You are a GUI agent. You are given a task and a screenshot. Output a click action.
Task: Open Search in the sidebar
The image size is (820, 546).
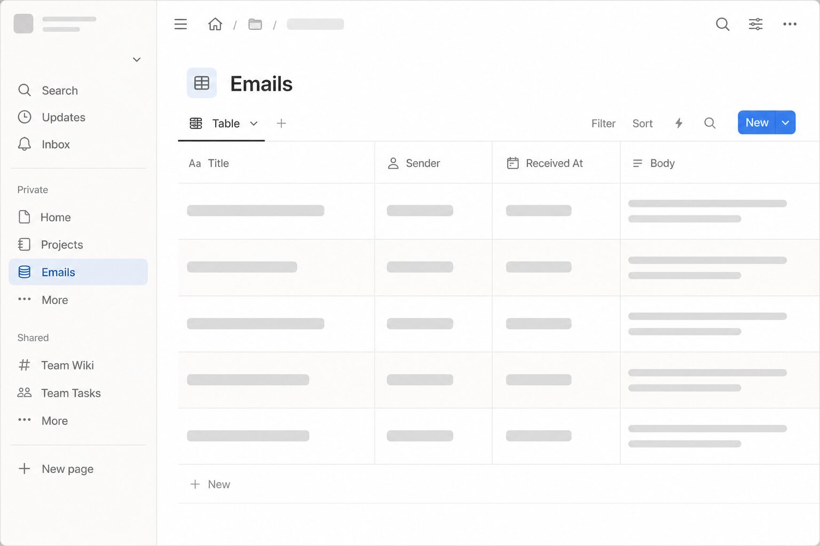(78, 90)
